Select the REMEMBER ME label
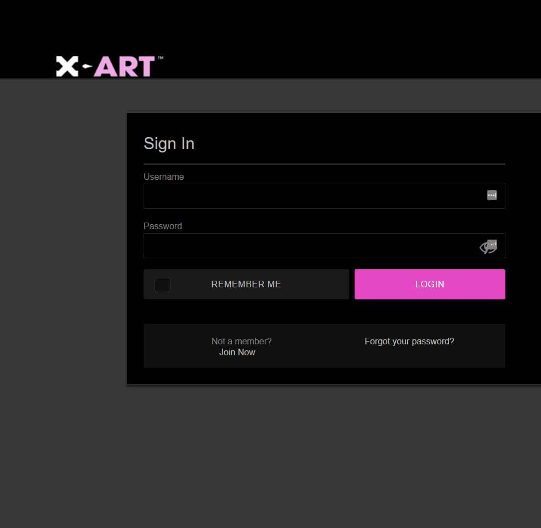The width and height of the screenshot is (541, 528). (246, 285)
